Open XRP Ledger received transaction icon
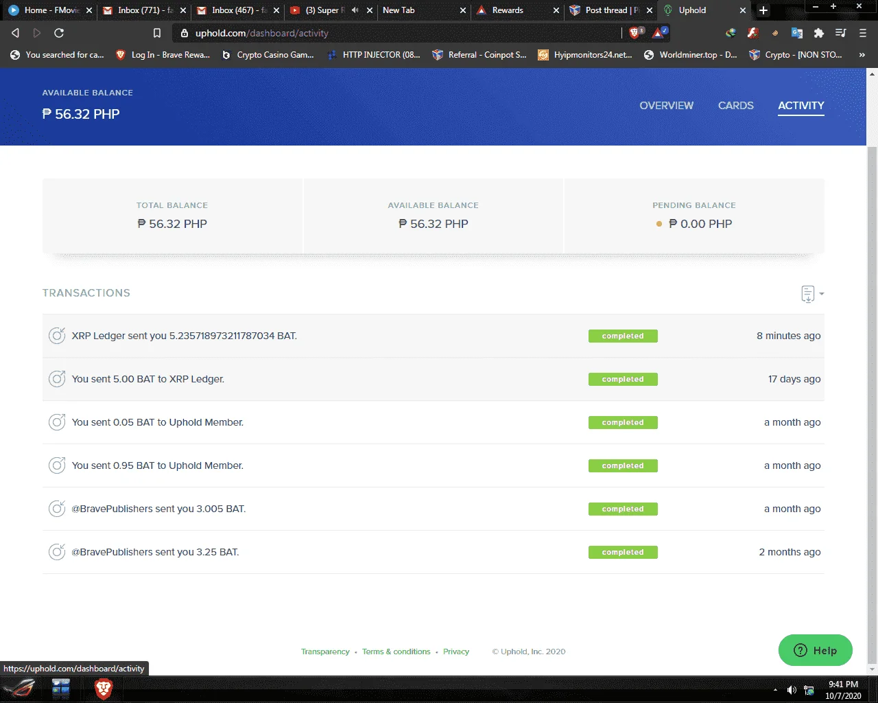Viewport: 878px width, 703px height. click(x=57, y=336)
